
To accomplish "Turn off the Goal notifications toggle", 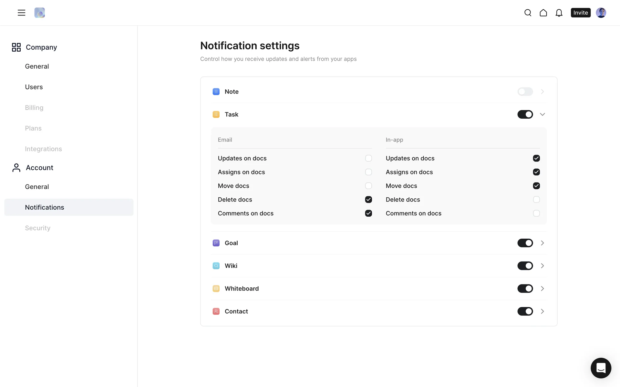I will tap(525, 243).
